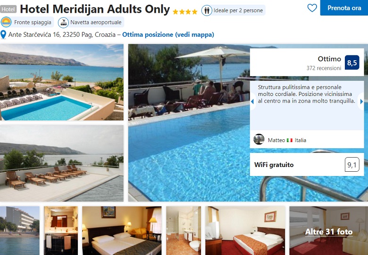Viewport: 368px width, 255px height.
Task: Show next review with right arrow
Action: [x=362, y=102]
